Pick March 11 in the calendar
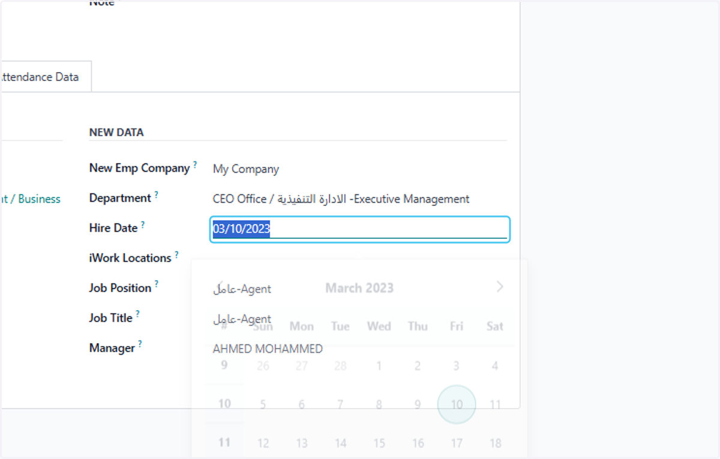The height and width of the screenshot is (459, 720). [x=495, y=404]
